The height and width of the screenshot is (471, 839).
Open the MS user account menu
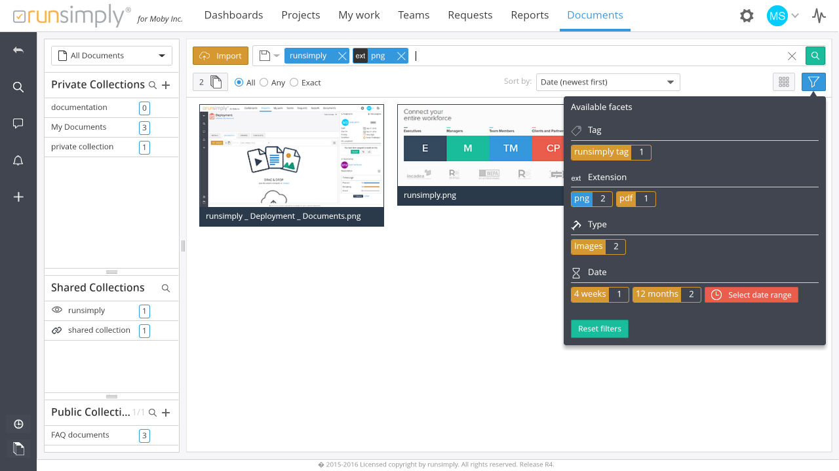point(783,16)
